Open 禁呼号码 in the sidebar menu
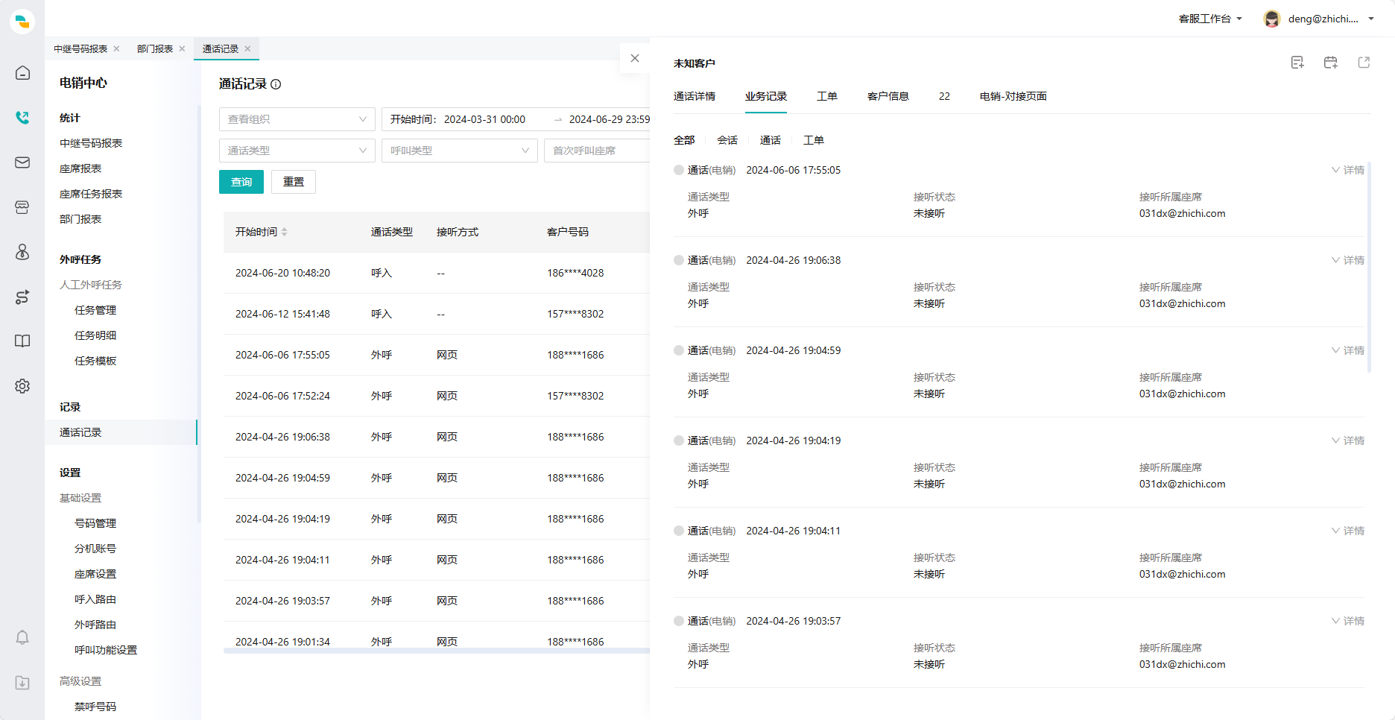The height and width of the screenshot is (720, 1395). [x=95, y=707]
